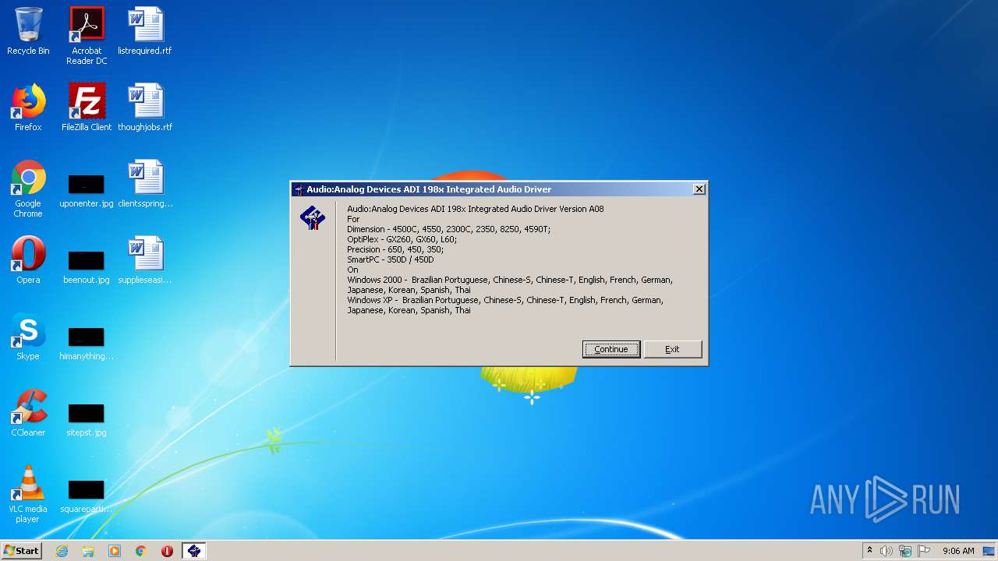Image resolution: width=998 pixels, height=561 pixels.
Task: Select the CCleaner desktop shortcut
Action: (x=28, y=413)
